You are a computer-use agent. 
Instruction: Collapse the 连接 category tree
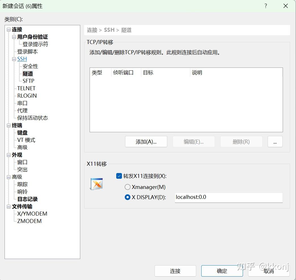tap(8, 29)
